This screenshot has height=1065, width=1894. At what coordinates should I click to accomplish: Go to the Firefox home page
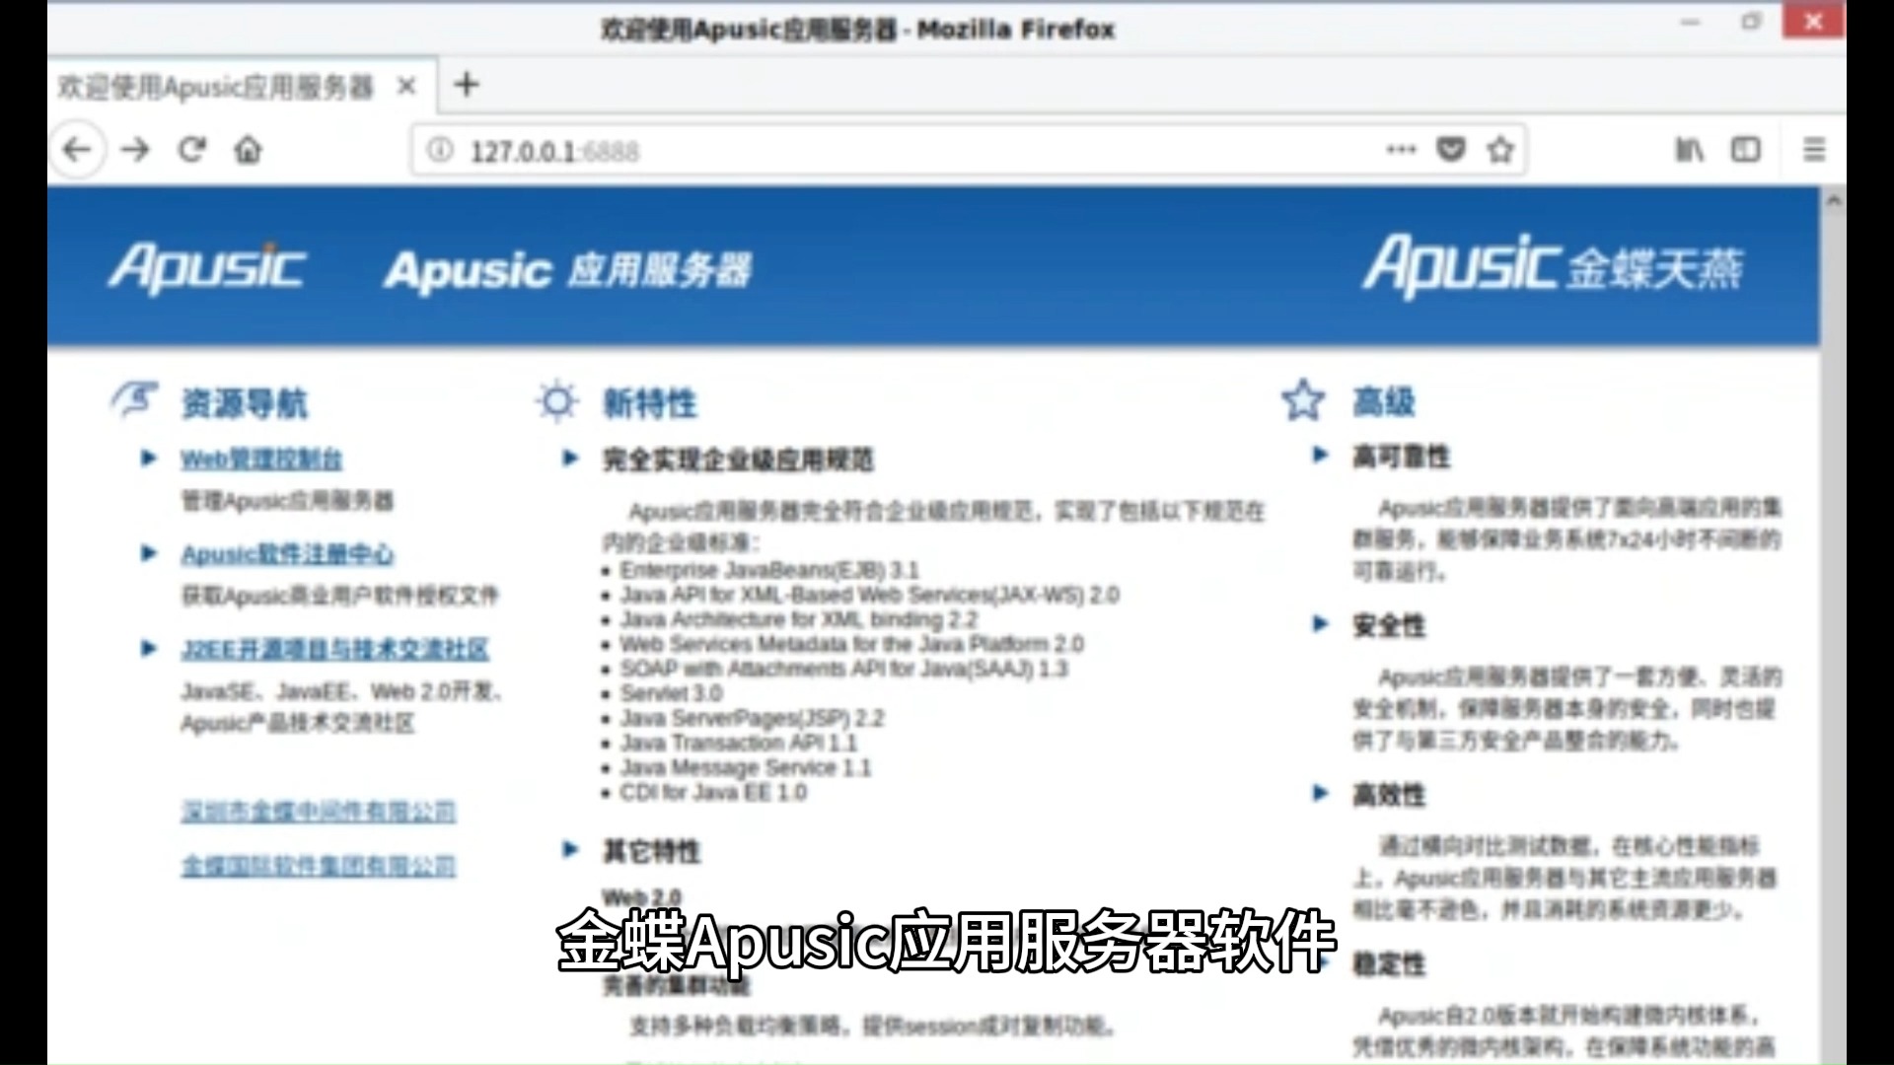click(248, 150)
